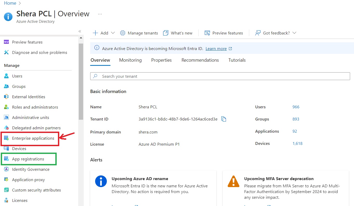Click the Upcoming Azure AD rename info icon

(x=101, y=181)
